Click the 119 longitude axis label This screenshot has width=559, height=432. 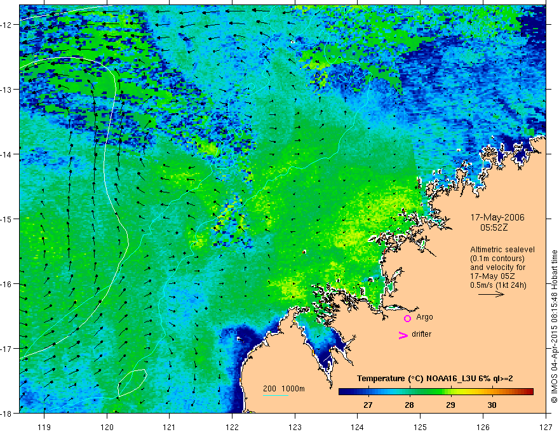tap(44, 427)
